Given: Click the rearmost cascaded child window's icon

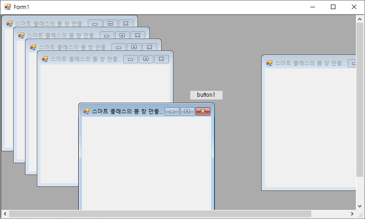Looking at the screenshot, I should [9, 24].
